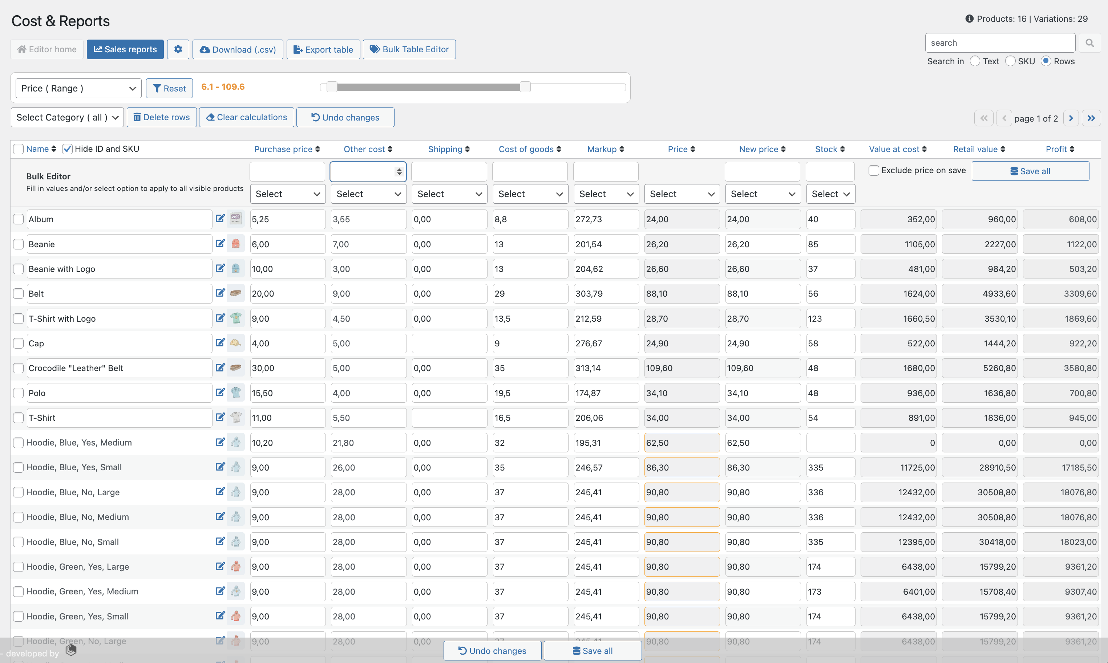Toggle the Hide ID and SKU checkbox
This screenshot has width=1108, height=663.
tap(67, 149)
